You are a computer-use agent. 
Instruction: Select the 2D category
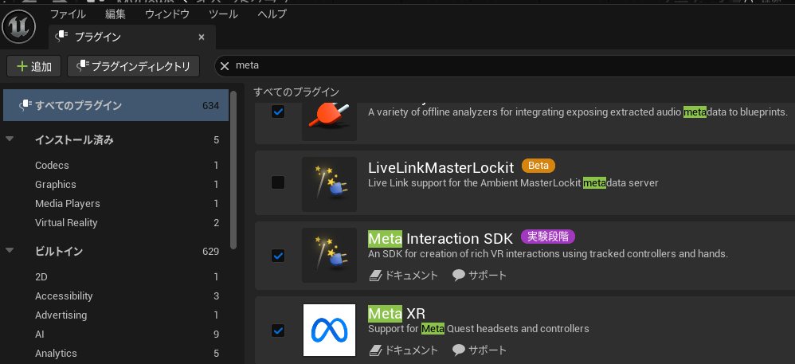[x=41, y=277]
